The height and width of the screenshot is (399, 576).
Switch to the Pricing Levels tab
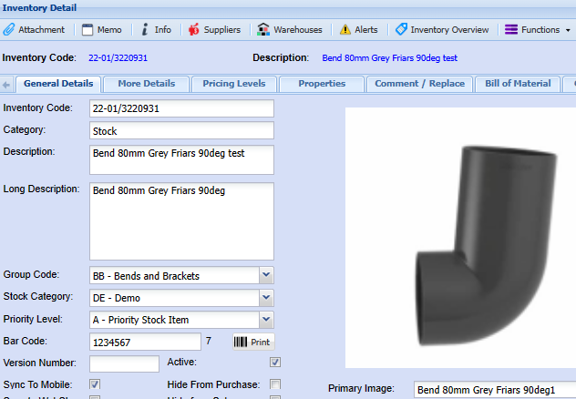[234, 84]
